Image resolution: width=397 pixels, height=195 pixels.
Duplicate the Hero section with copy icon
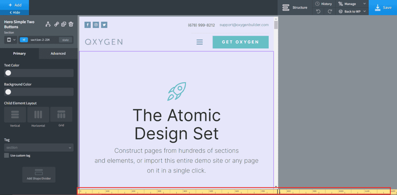(x=64, y=24)
